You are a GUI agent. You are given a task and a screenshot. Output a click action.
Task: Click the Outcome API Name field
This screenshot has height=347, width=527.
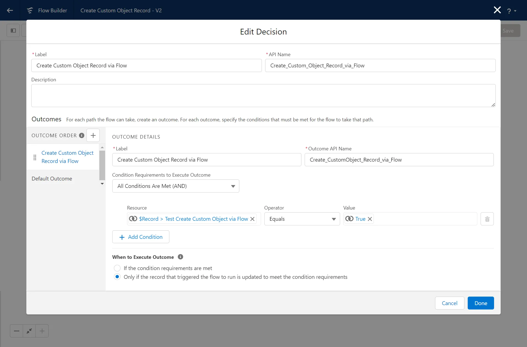coord(399,160)
